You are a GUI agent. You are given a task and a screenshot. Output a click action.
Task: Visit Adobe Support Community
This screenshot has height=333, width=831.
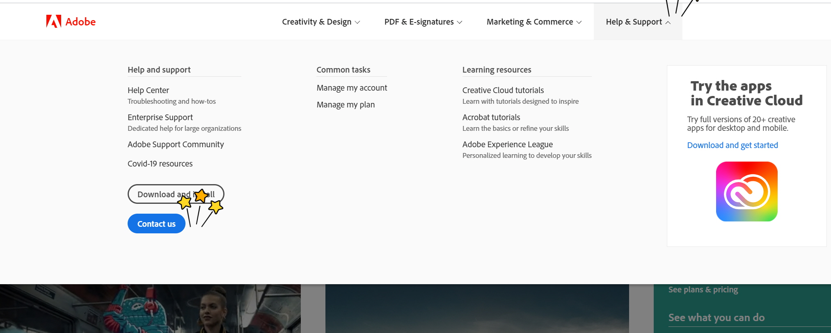176,144
